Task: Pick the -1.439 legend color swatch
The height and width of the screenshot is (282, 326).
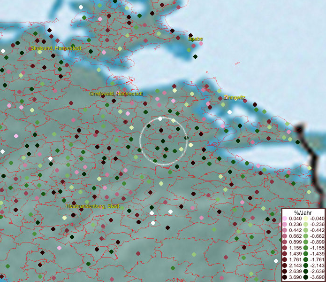Action: [306, 254]
